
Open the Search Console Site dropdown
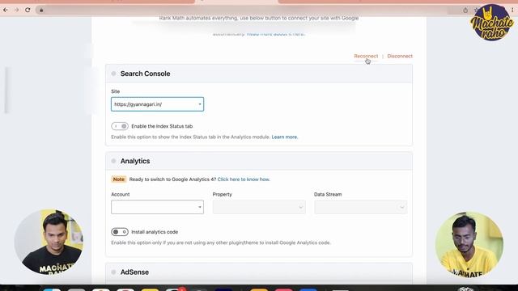click(157, 104)
